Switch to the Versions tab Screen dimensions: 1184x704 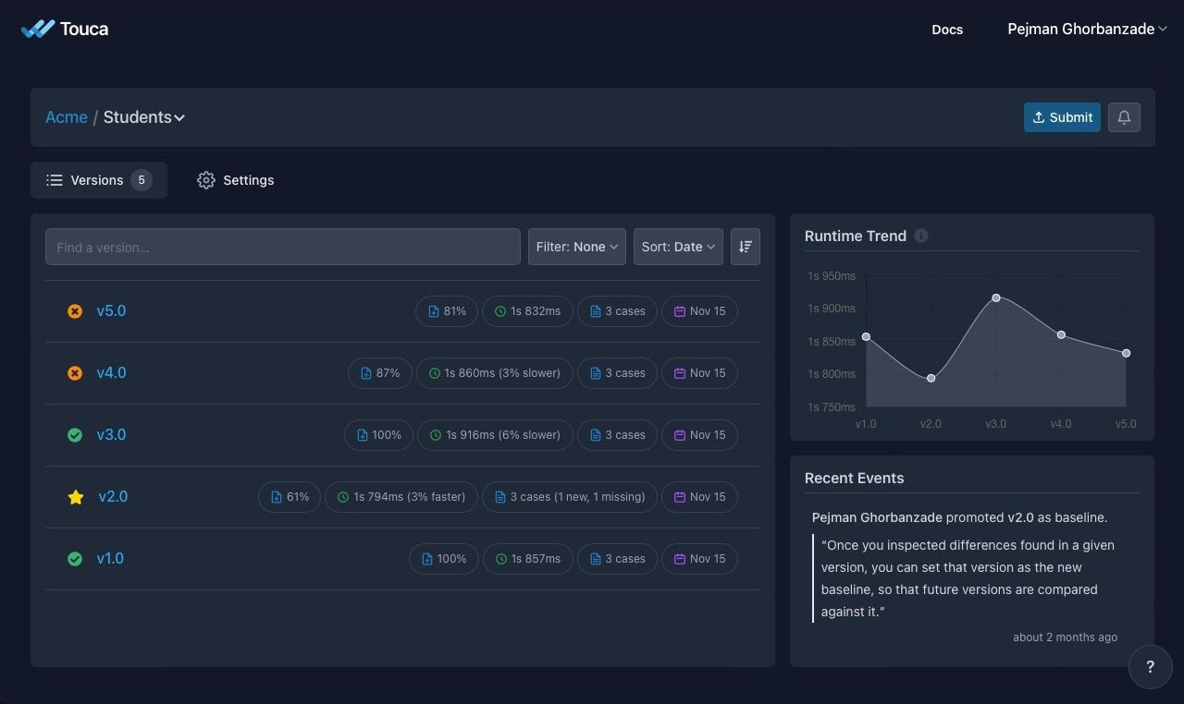pos(99,180)
